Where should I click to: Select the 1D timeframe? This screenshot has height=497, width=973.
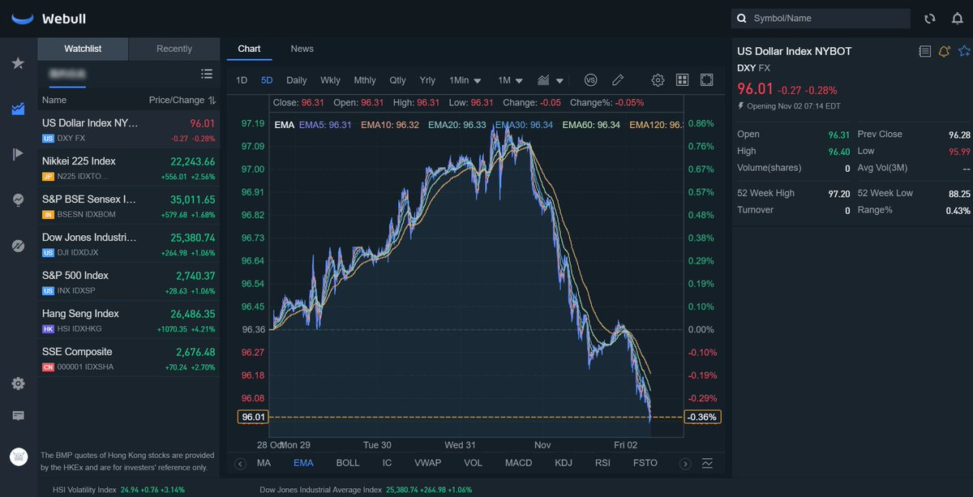tap(242, 80)
